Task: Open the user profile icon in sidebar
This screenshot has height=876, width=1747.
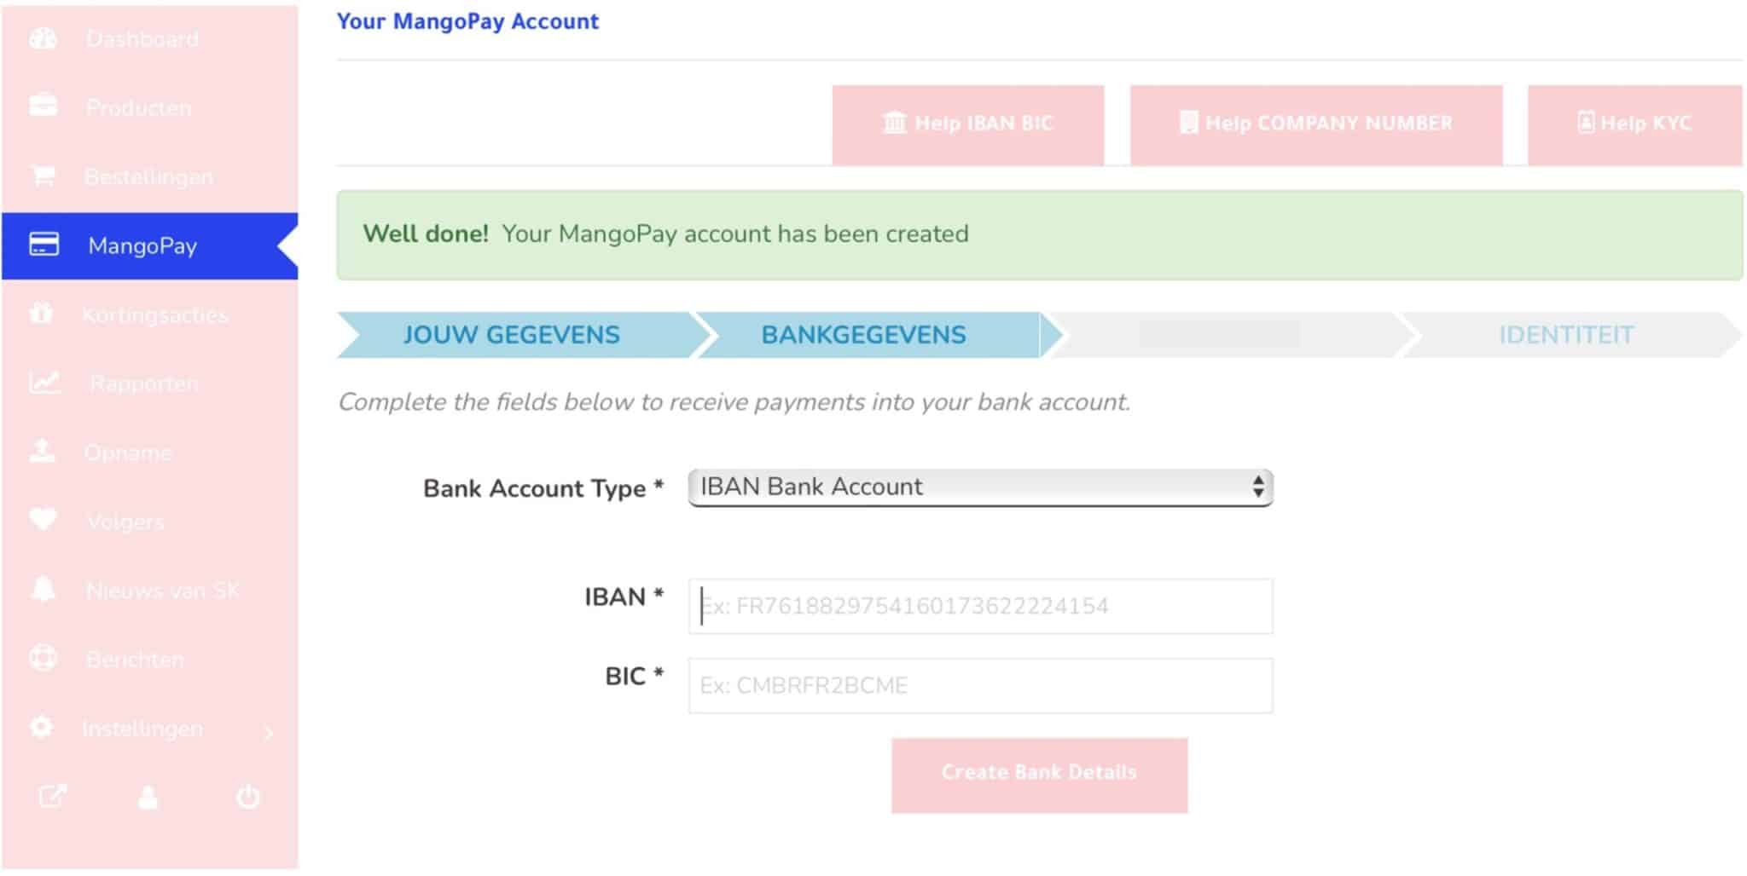Action: tap(148, 797)
